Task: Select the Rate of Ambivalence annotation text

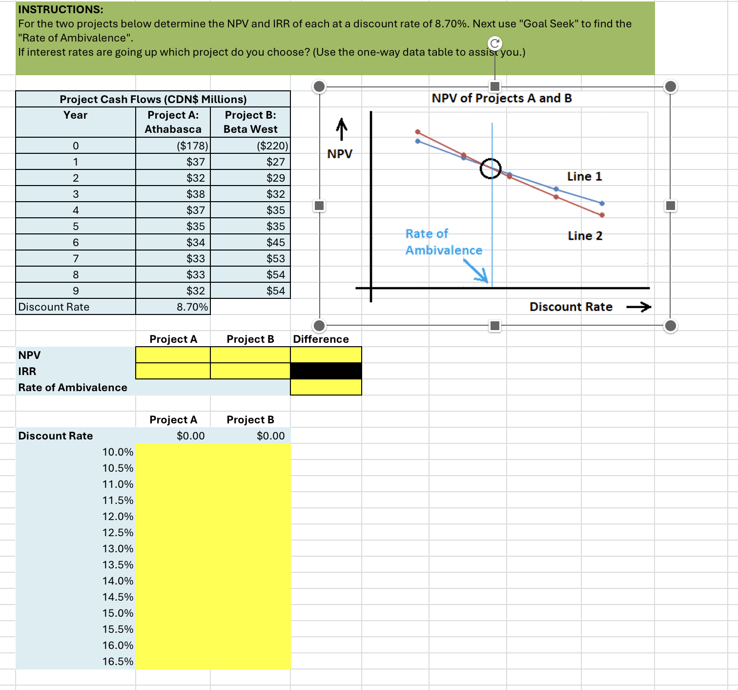Action: point(443,242)
